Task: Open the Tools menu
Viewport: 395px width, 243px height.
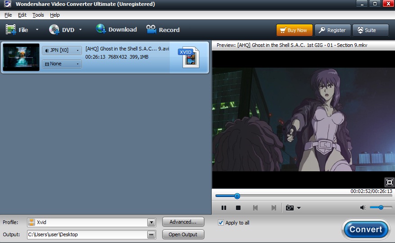Action: click(x=38, y=15)
